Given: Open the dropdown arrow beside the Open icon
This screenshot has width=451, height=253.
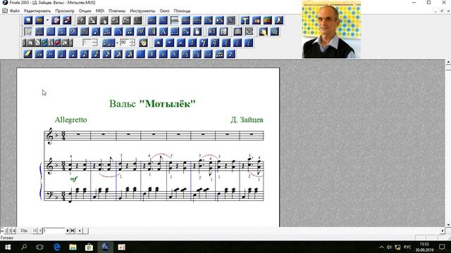Looking at the screenshot, I should point(47,20).
